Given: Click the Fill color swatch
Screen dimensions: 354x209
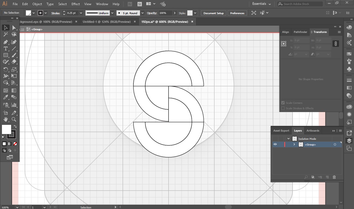Looking at the screenshot, I should point(6,129).
